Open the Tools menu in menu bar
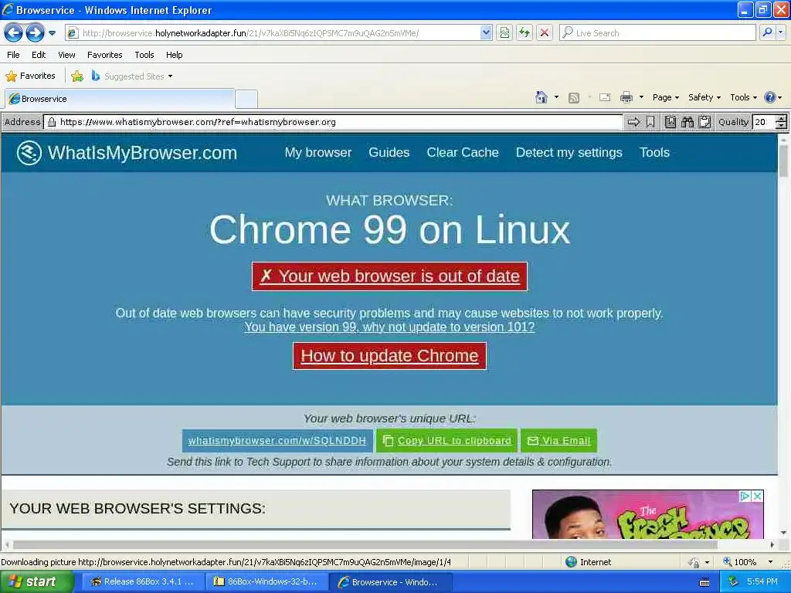Viewport: 791px width, 593px height. (x=144, y=55)
